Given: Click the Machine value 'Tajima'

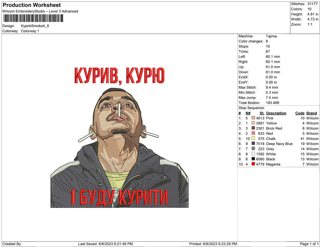Looking at the screenshot, I should [271, 36].
